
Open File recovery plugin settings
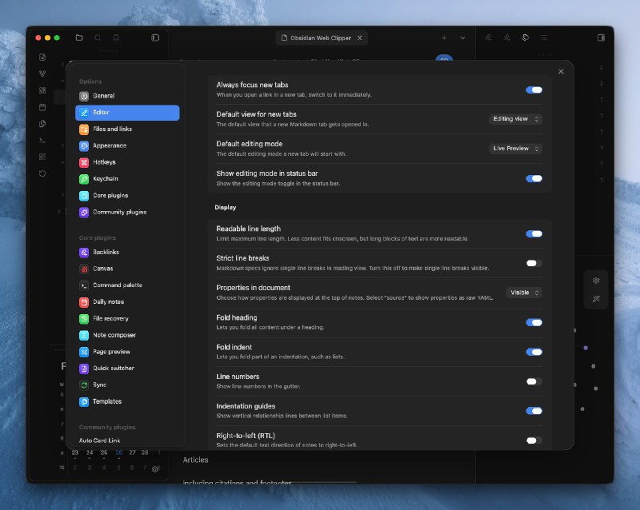(110, 318)
